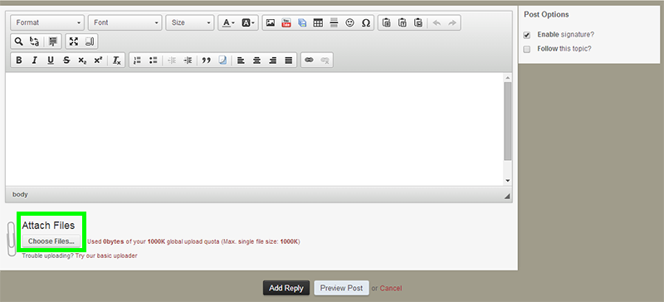Click the YouTube video embed icon
This screenshot has height=302, width=664.
click(286, 23)
